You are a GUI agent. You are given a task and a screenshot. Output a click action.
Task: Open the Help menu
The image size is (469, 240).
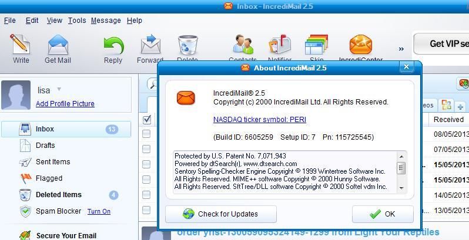click(135, 21)
